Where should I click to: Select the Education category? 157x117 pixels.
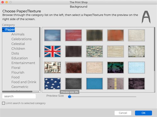pos(19,58)
